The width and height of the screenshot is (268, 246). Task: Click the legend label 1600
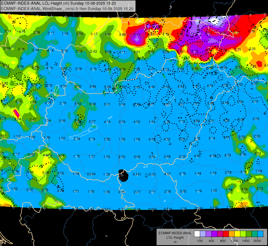[246, 241]
